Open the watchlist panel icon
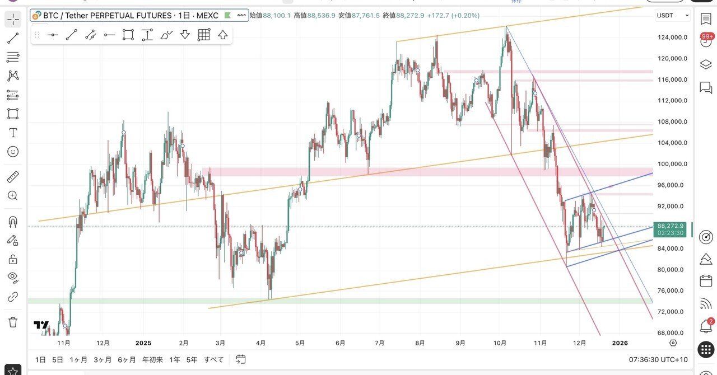The width and height of the screenshot is (717, 375). 706,18
